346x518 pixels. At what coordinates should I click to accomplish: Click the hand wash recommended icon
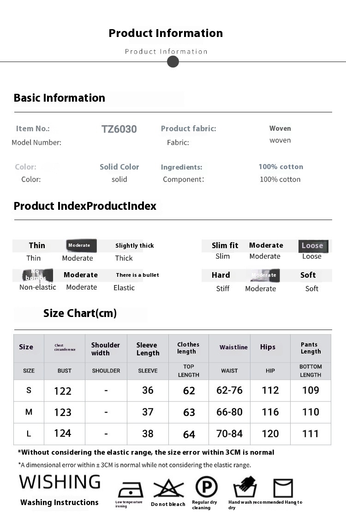(x=245, y=488)
